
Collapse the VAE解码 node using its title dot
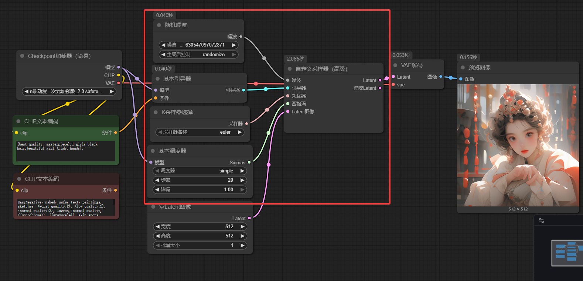(395, 65)
